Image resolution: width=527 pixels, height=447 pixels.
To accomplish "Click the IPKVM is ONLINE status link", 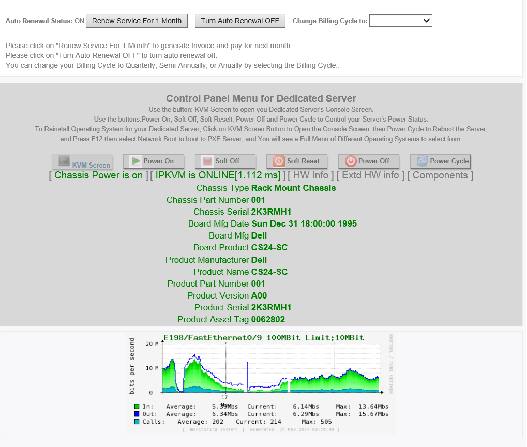I will coord(218,175).
